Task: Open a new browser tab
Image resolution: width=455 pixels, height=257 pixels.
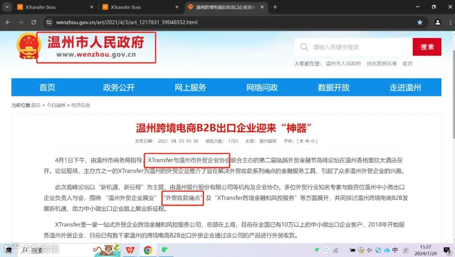Action: coord(275,7)
